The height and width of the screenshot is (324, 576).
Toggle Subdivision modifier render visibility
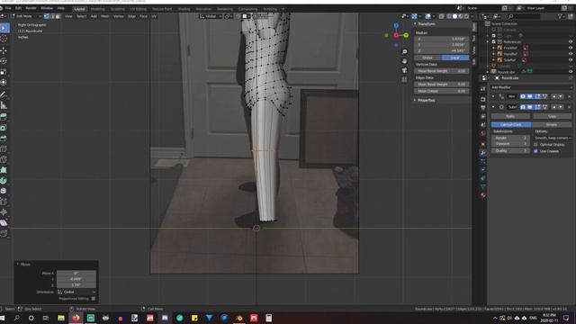(523, 107)
